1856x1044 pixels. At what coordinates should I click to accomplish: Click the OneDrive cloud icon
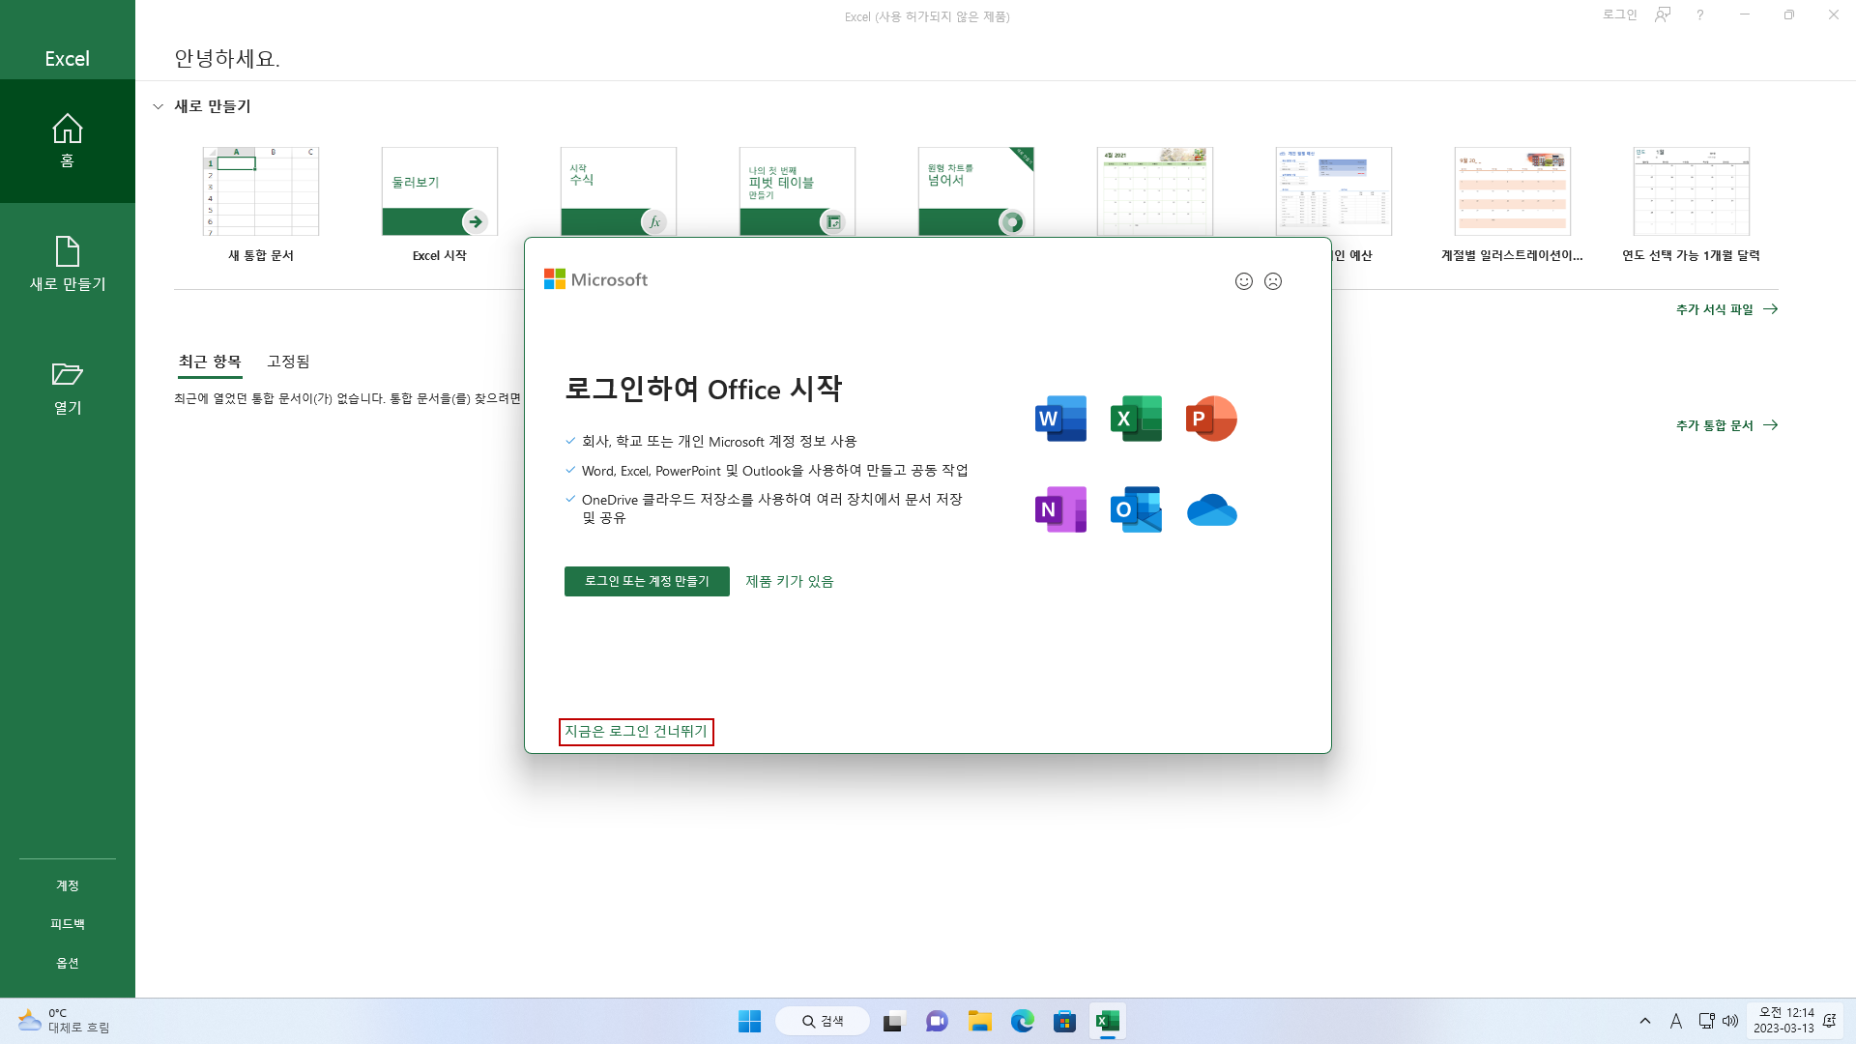point(1211,509)
